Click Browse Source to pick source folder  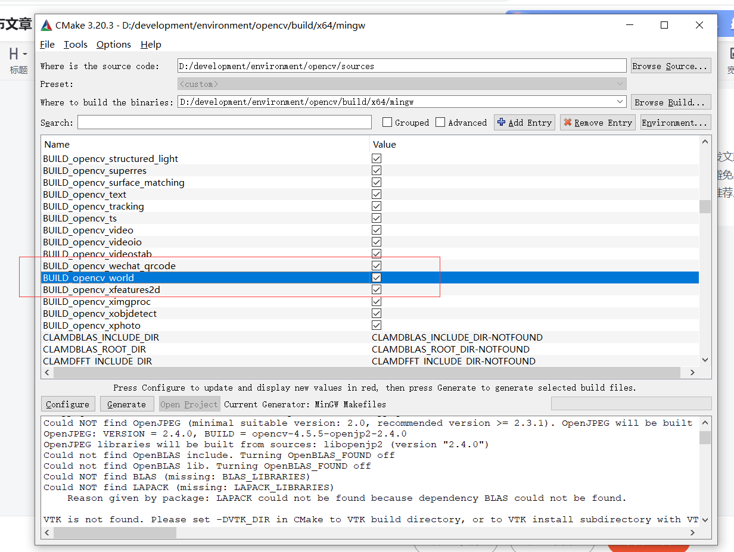pyautogui.click(x=671, y=66)
